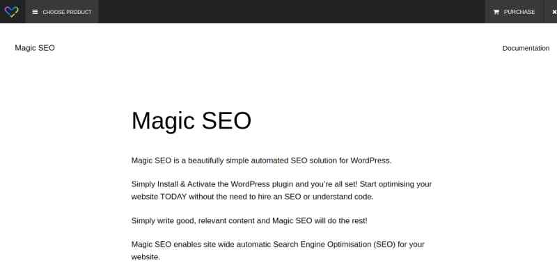Open the Magic SEO site title link
The width and height of the screenshot is (557, 278).
point(35,48)
